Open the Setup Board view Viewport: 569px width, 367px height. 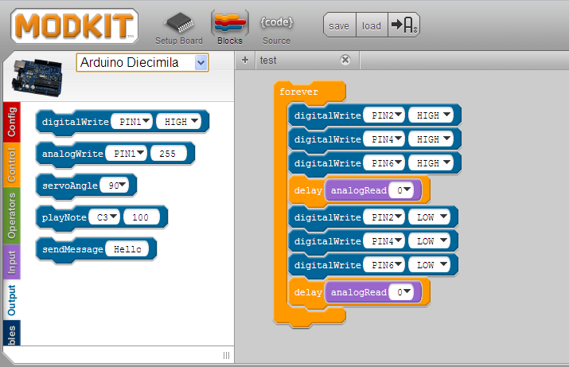(x=178, y=29)
